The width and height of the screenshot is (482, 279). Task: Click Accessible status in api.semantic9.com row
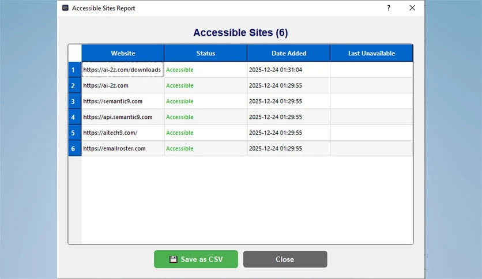click(206, 117)
